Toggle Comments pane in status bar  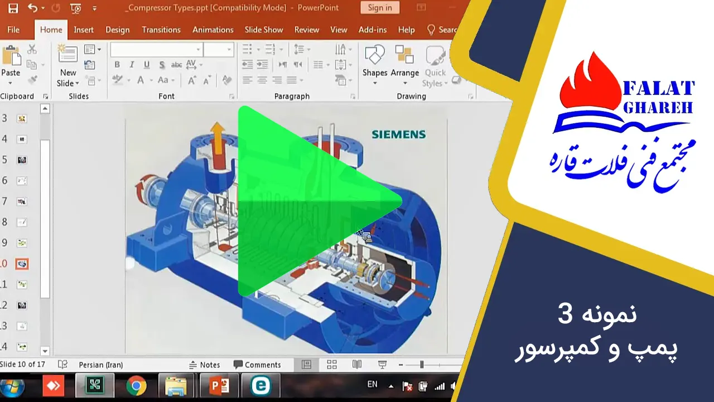[x=257, y=365]
